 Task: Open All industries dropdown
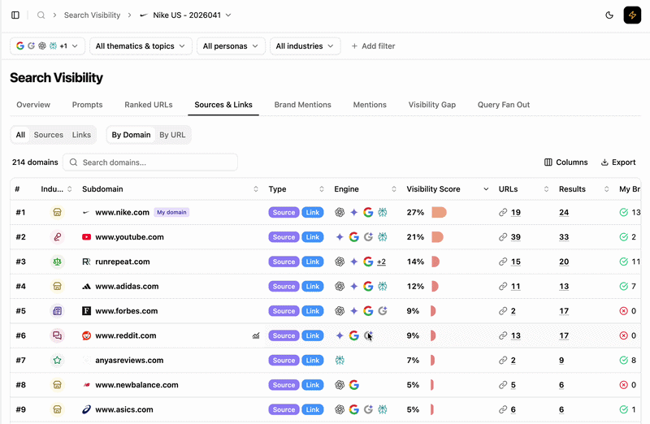(x=305, y=46)
